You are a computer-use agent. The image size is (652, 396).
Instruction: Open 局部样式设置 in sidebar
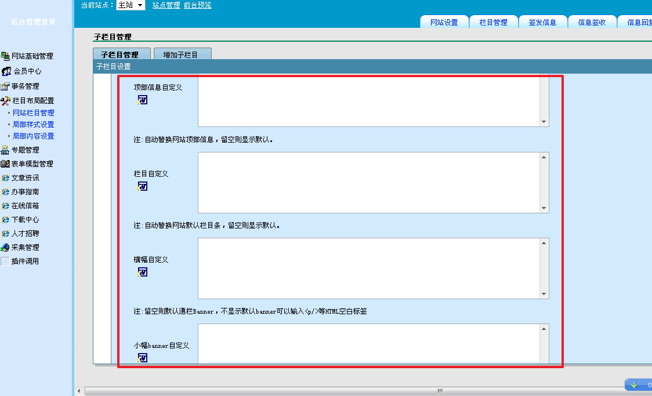pyautogui.click(x=34, y=125)
